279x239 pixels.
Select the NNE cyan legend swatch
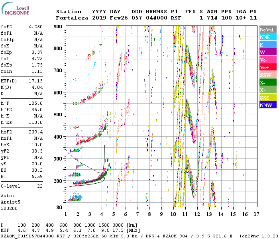268,37
